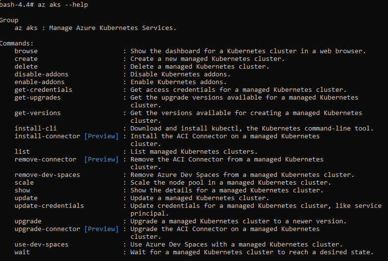Click the [Preview] tag beside upgrade-connector

(x=101, y=229)
